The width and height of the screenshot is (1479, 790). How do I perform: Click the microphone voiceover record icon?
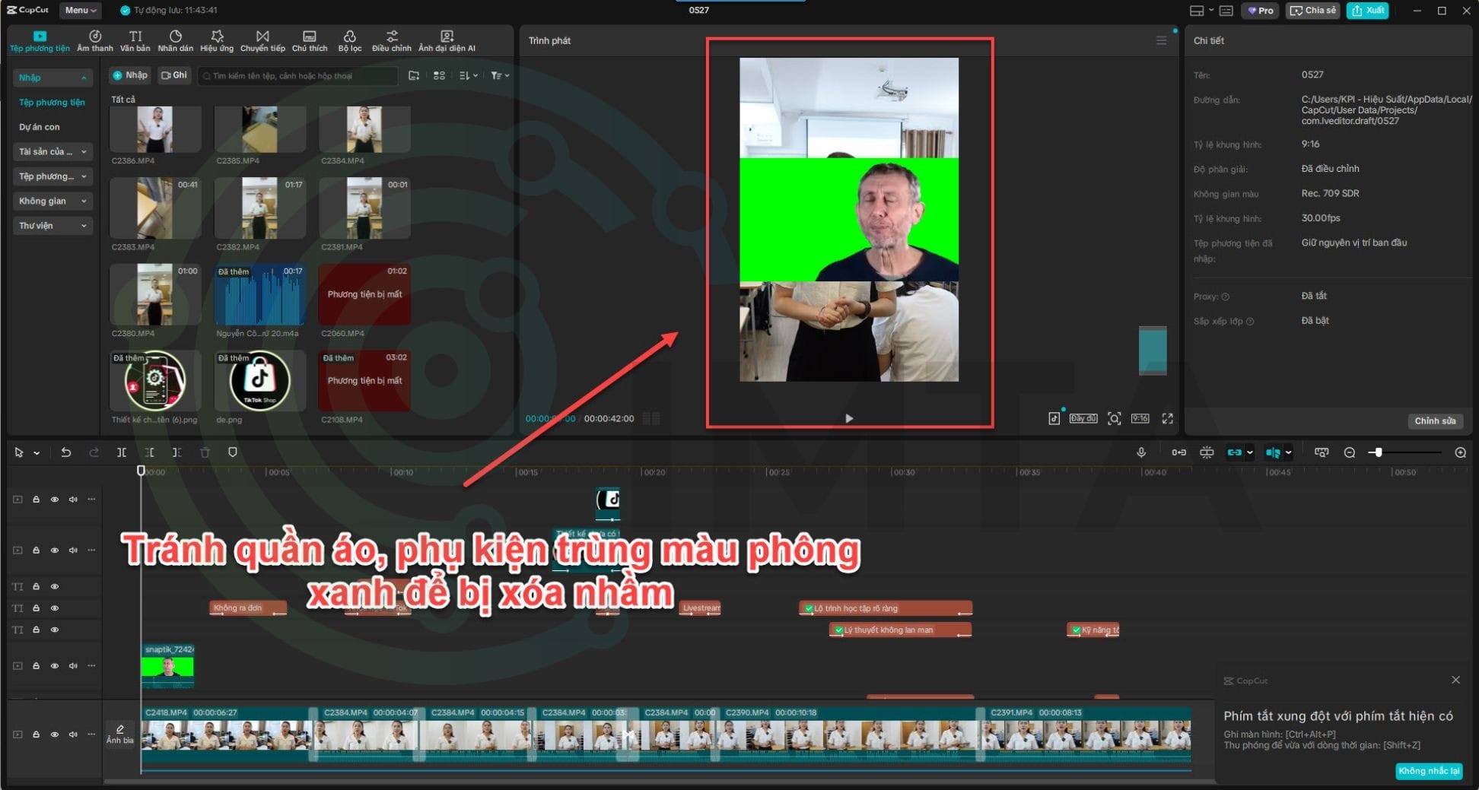tap(1141, 452)
